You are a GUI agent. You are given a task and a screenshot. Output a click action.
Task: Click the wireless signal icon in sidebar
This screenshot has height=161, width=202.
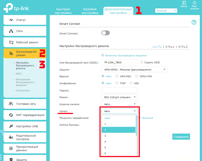pos(11,53)
